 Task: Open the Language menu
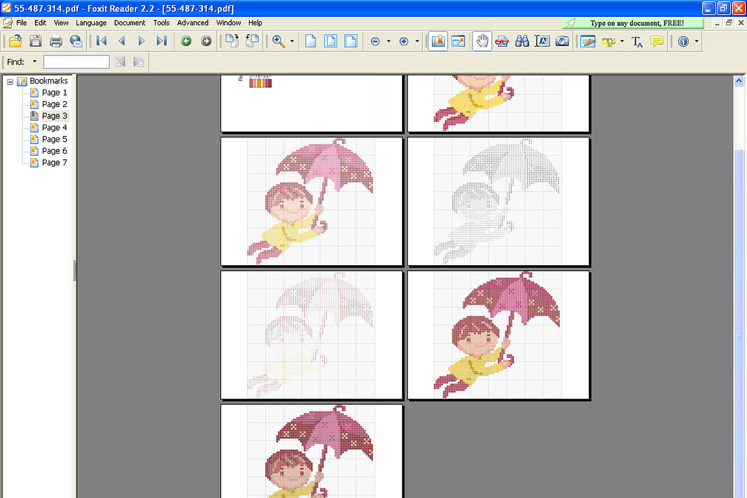92,22
